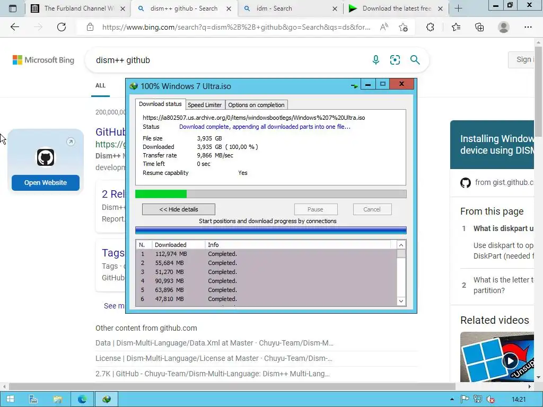Image resolution: width=543 pixels, height=407 pixels.
Task: Open the Favorites list icon
Action: tap(456, 27)
